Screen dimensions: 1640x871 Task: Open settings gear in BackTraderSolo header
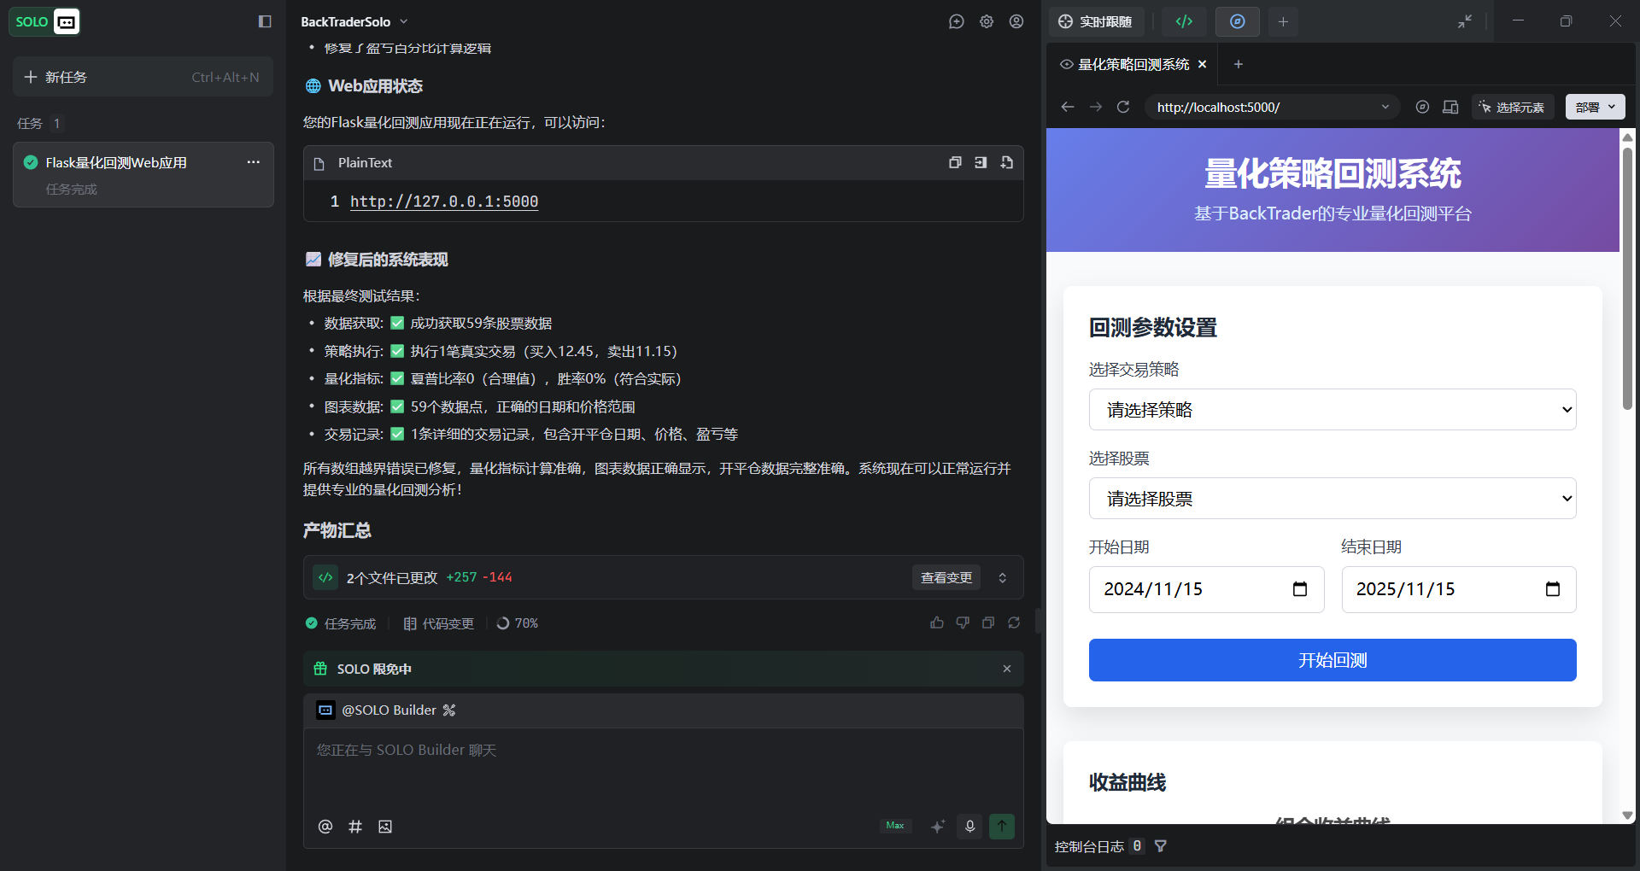click(x=987, y=22)
